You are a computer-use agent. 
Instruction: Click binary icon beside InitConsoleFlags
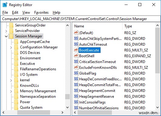(x=76, y=102)
